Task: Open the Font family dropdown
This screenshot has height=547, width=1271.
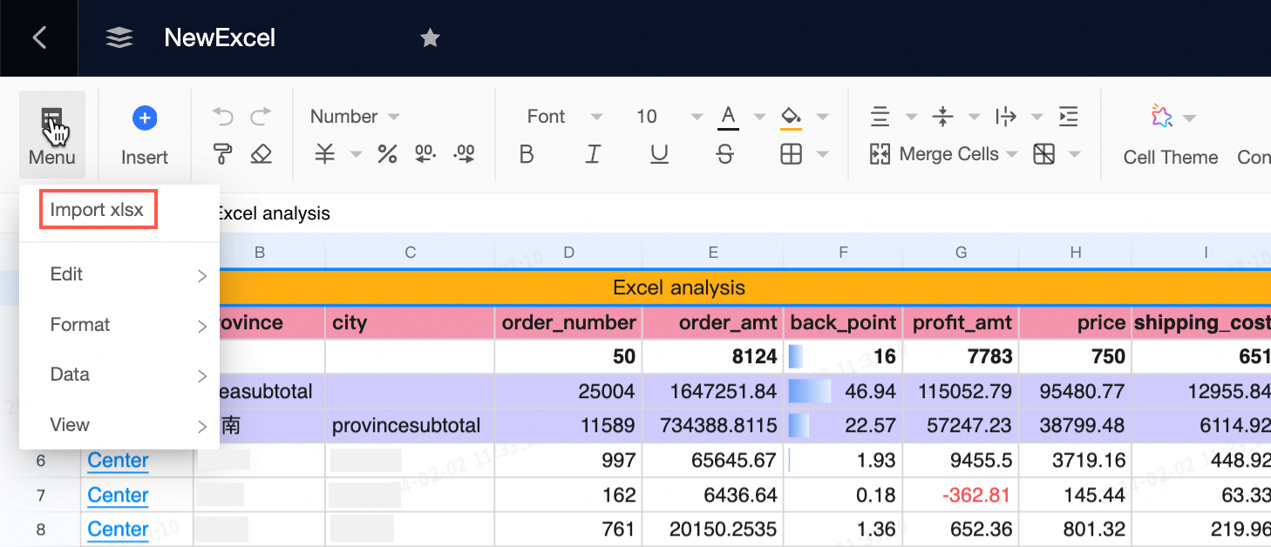Action: click(564, 117)
